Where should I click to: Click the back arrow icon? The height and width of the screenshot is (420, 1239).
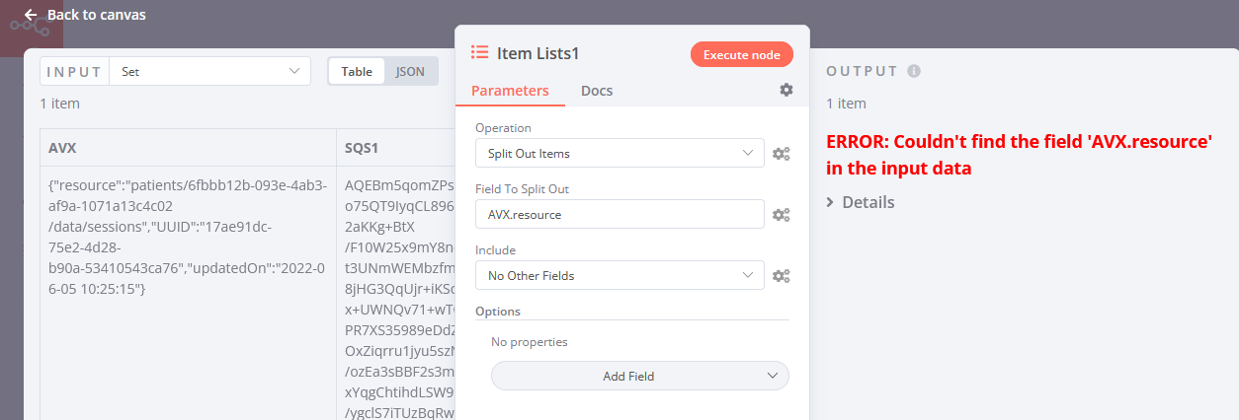[x=31, y=15]
